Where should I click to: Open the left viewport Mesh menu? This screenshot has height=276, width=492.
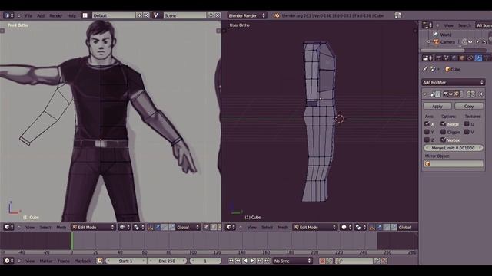coord(61,227)
